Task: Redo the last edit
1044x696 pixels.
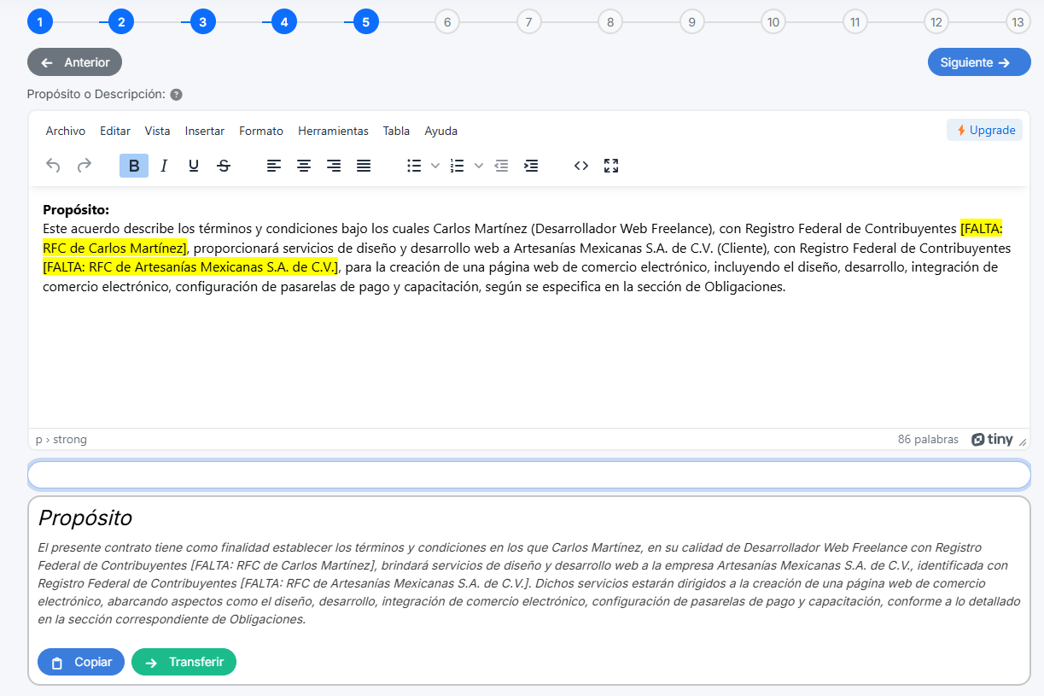Action: (x=84, y=166)
